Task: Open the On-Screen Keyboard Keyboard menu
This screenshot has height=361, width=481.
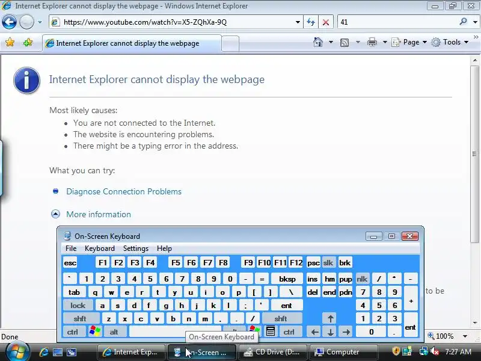Action: 100,248
